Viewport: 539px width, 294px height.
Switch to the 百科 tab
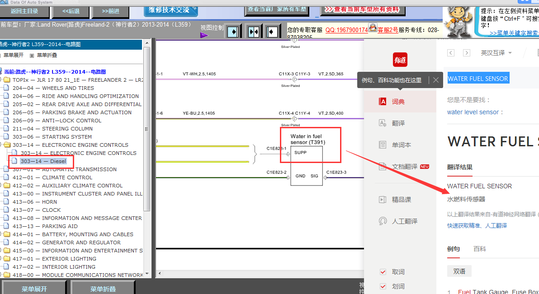pyautogui.click(x=479, y=249)
